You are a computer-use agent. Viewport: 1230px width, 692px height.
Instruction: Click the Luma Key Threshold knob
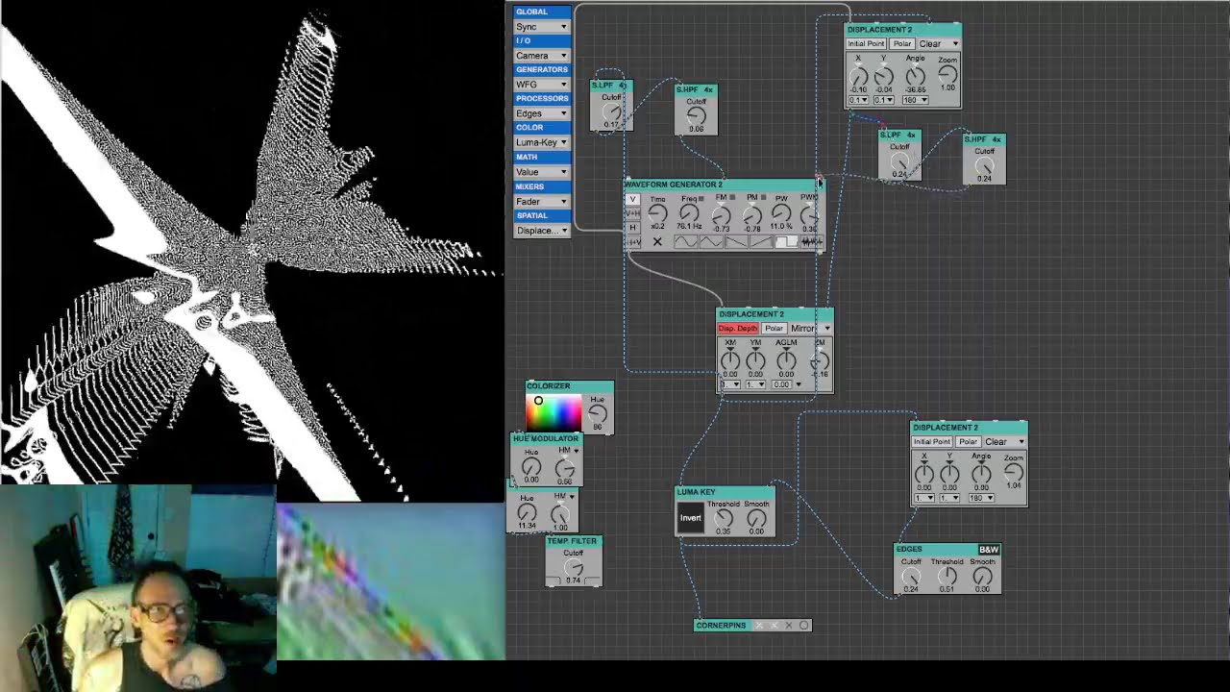724,518
